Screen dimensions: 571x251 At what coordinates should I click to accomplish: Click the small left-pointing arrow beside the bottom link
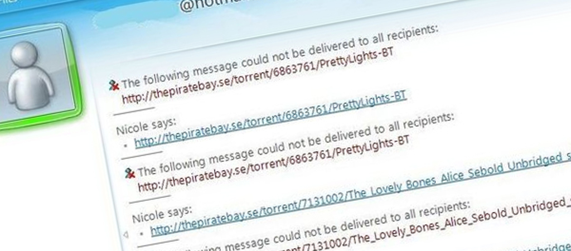click(125, 235)
